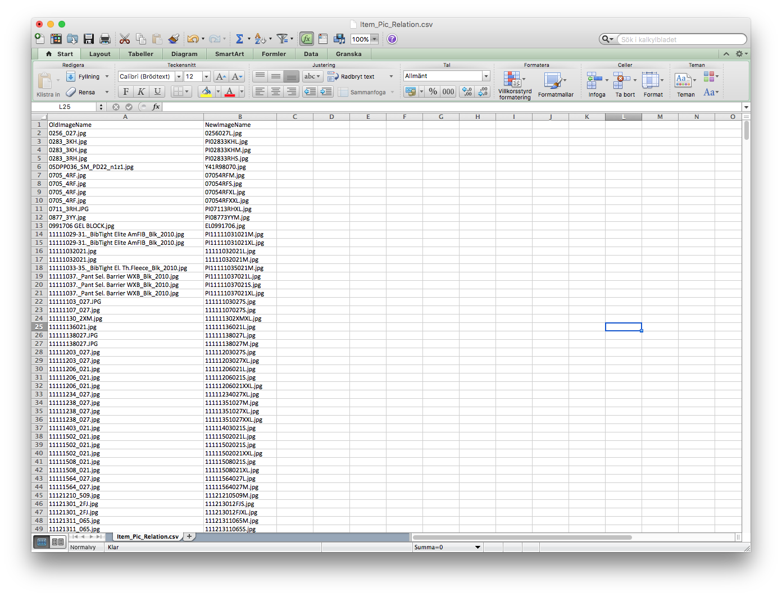Print the sheet using printer icon
Viewport: 782px width, 597px height.
105,39
